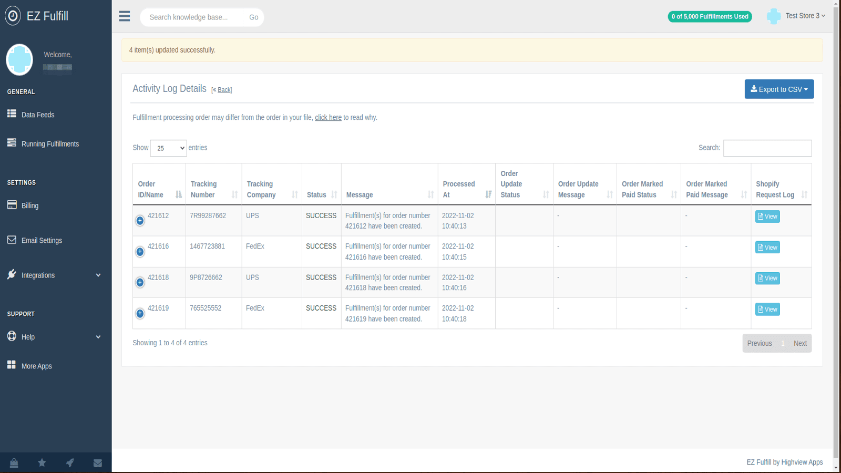The width and height of the screenshot is (841, 473).
Task: Click the rocket icon in the footer
Action: click(70, 462)
